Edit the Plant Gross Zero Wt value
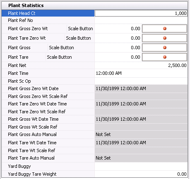Screen dimensions: 190x179 (x=118, y=29)
